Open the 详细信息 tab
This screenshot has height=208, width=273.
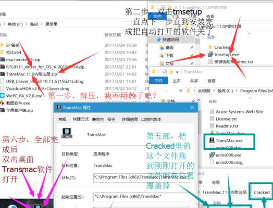130,120
